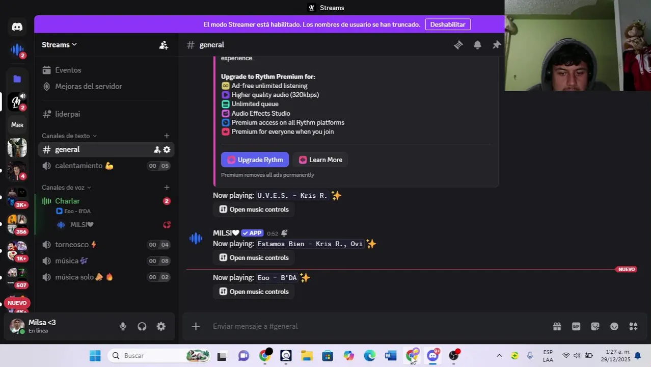Open sticker picker
Screen dimensions: 651x367
pos(595,326)
